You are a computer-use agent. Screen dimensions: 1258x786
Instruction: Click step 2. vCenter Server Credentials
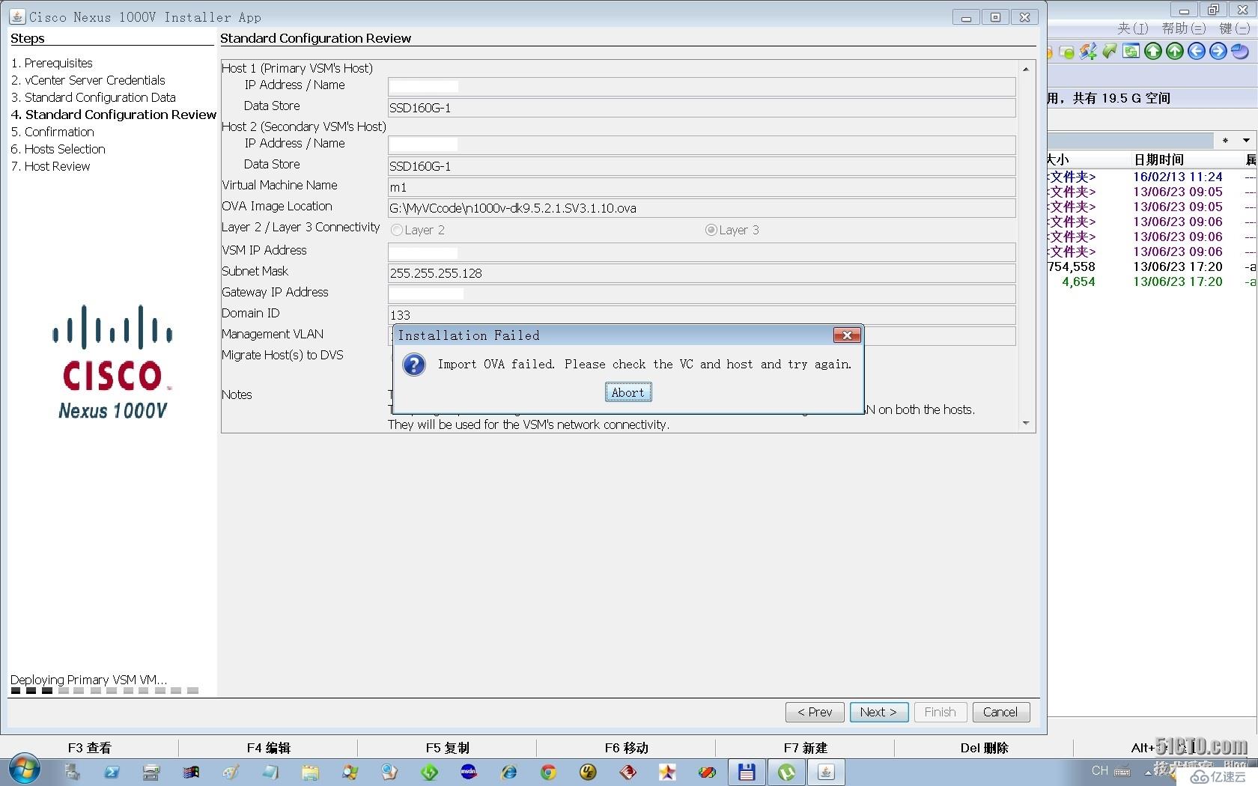[x=88, y=80]
